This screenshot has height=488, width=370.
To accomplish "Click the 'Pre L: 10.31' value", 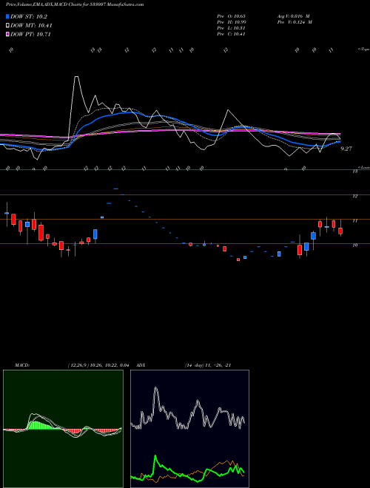I will [x=231, y=28].
